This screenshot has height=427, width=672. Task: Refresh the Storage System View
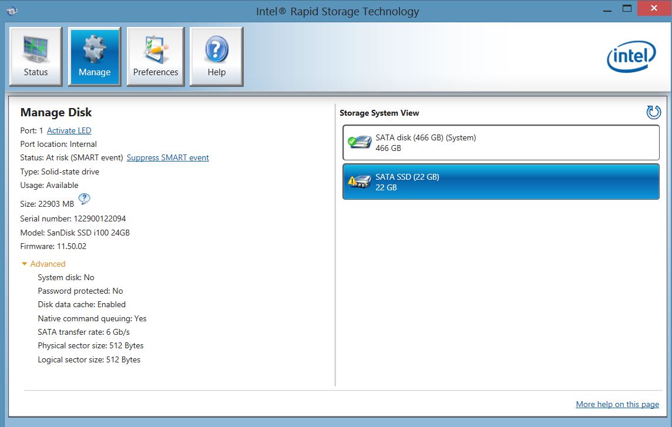click(x=654, y=112)
